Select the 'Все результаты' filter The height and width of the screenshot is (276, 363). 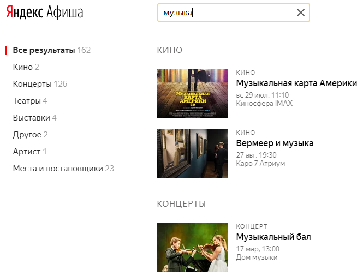pos(44,50)
